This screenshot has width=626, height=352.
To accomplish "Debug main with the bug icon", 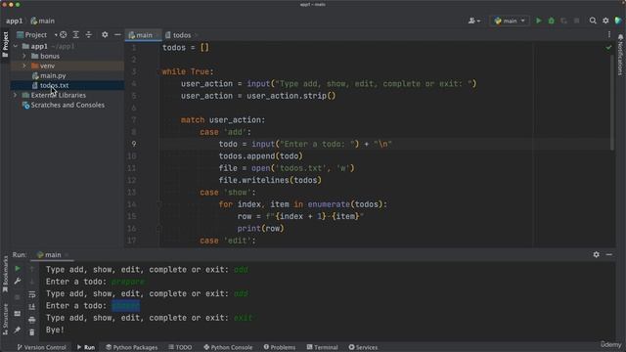I will [552, 21].
